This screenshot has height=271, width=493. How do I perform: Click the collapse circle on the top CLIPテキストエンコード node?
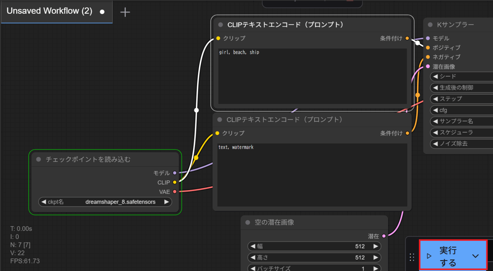click(x=221, y=24)
